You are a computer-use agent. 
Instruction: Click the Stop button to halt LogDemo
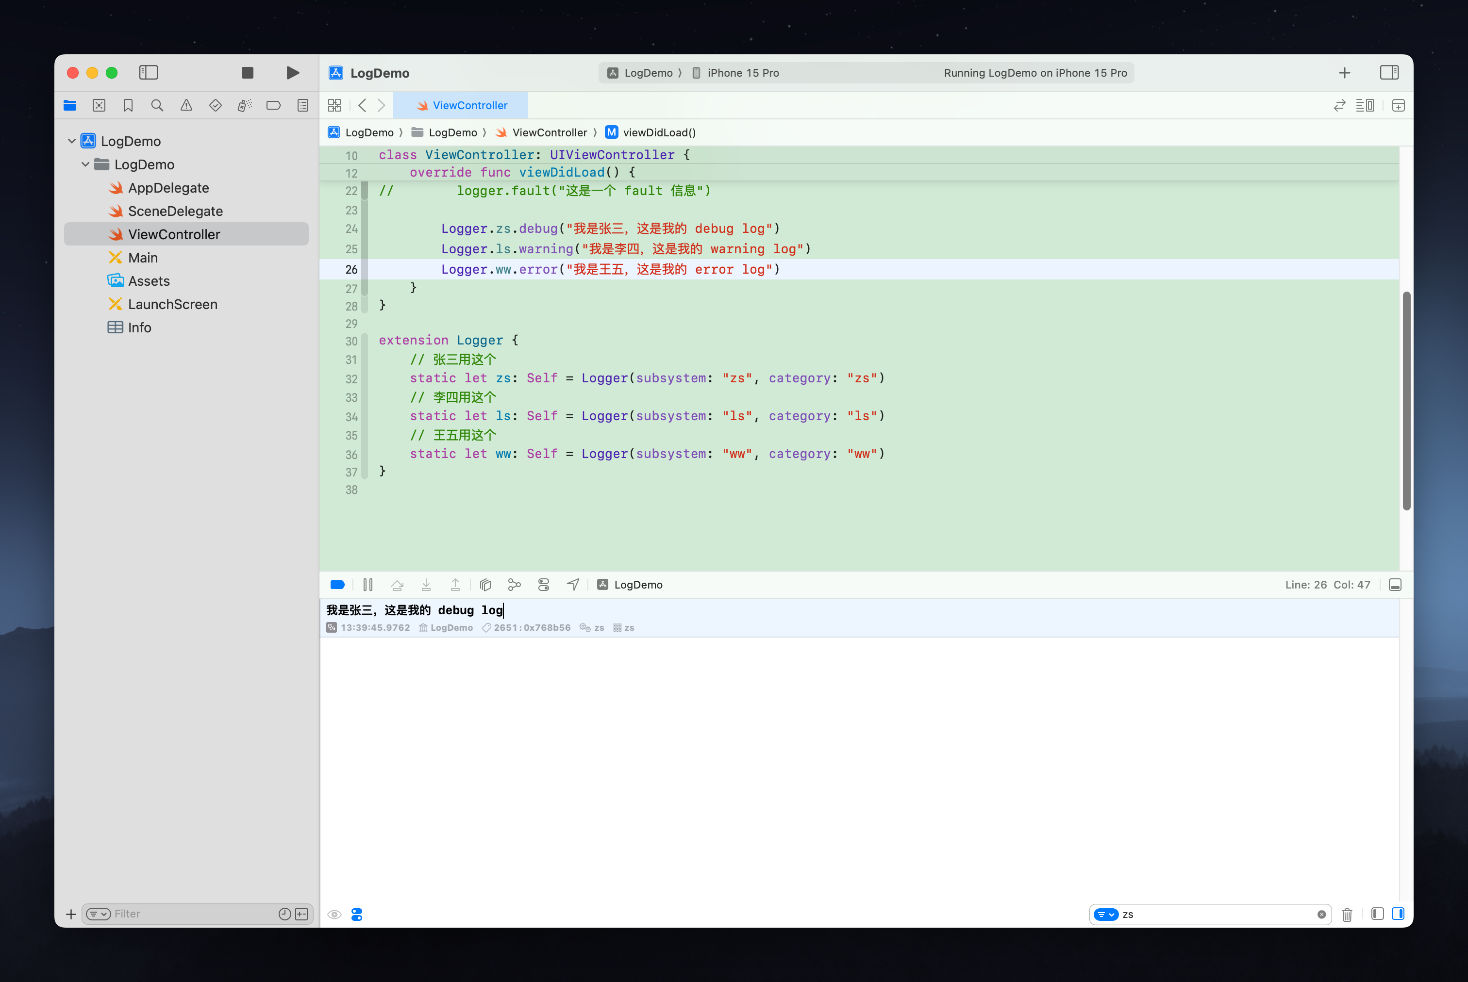(248, 73)
